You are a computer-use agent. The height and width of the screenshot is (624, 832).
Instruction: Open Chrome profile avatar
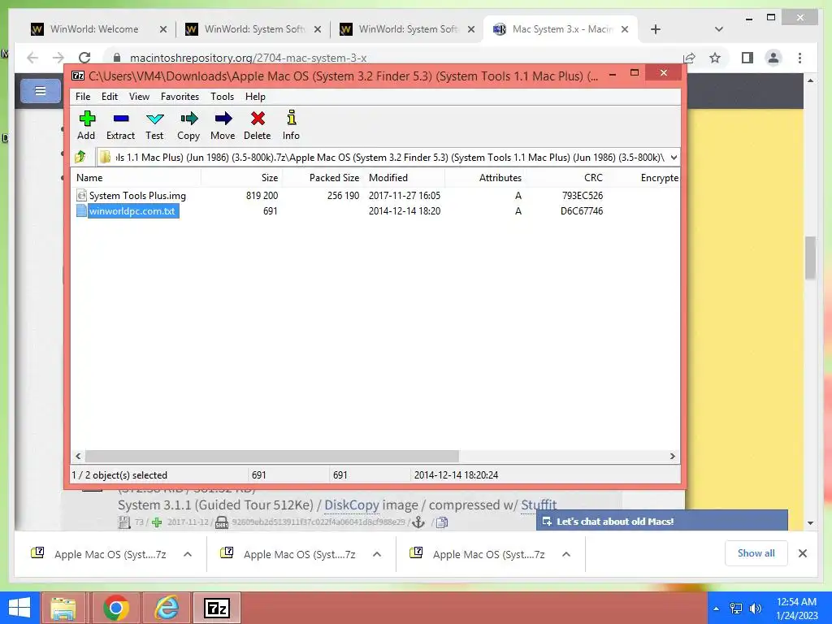pos(773,58)
